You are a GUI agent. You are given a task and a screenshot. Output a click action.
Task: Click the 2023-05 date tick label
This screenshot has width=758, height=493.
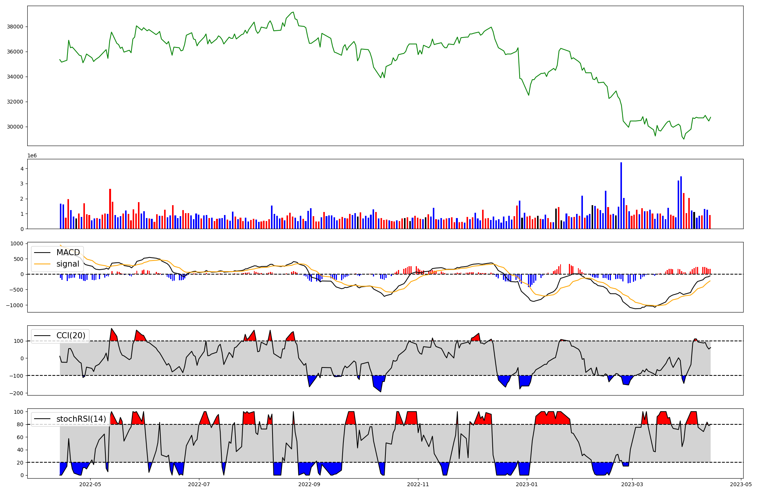tap(741, 484)
